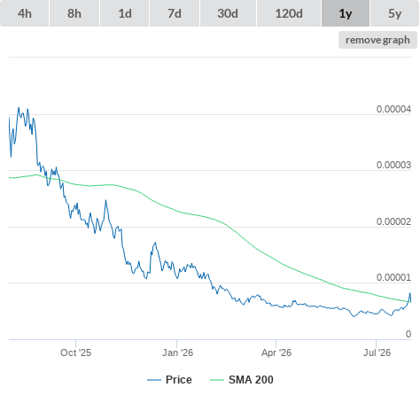Switch chart to 120d range
Image resolution: width=420 pixels, height=403 pixels.
[x=289, y=13]
